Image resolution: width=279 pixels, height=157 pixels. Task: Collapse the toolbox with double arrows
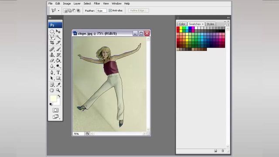point(50,17)
